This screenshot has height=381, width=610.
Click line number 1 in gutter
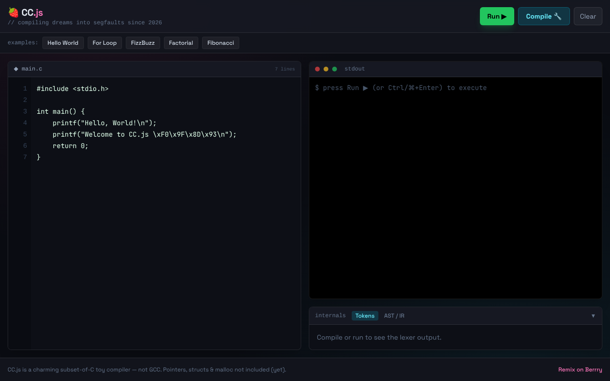[25, 89]
